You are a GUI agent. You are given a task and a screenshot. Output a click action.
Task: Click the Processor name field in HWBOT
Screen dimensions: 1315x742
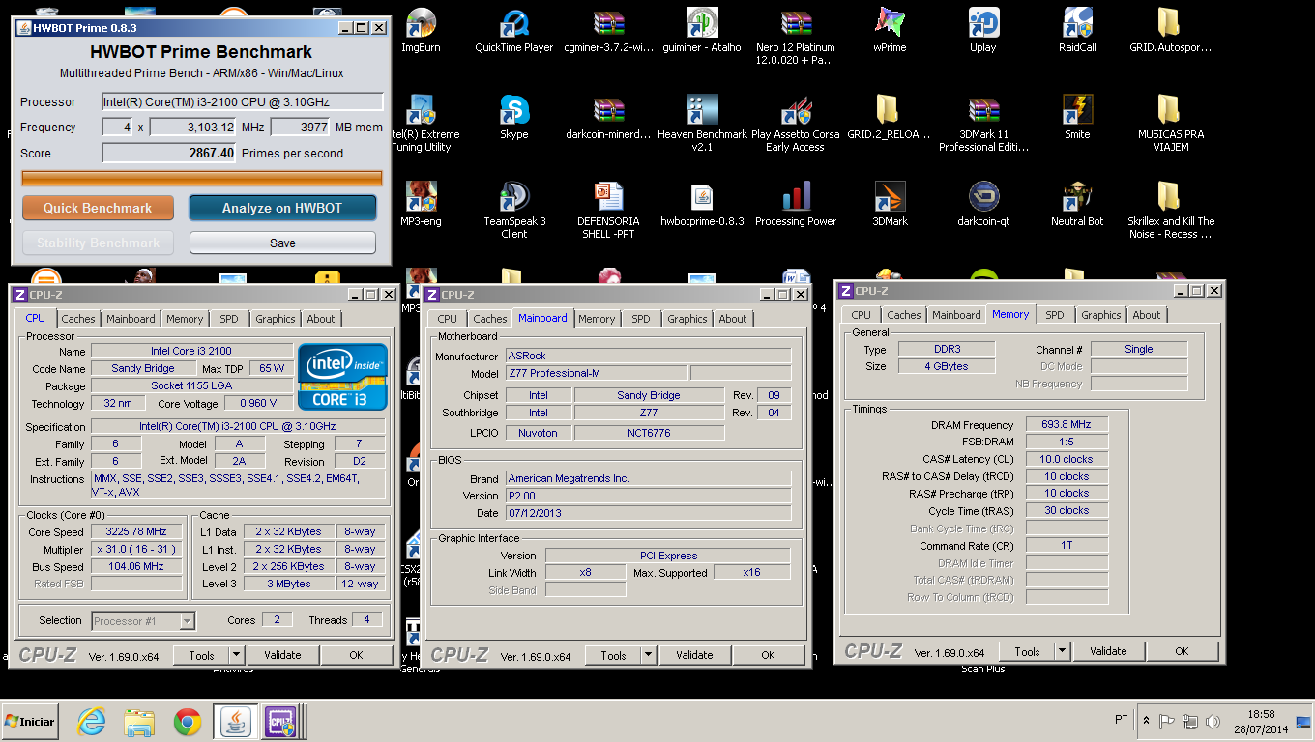(243, 101)
